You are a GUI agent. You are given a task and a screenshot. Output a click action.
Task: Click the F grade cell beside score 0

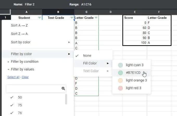[159, 23]
